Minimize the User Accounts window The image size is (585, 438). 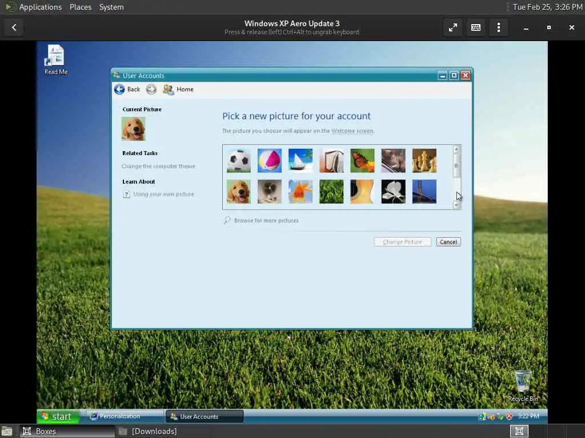(x=443, y=76)
